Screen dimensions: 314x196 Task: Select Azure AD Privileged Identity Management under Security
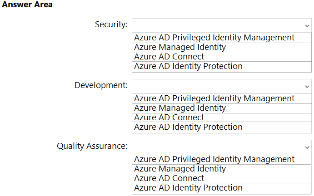pos(214,38)
